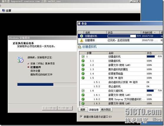Click green check icon for step 1.2
Viewport: 164px width, 126px height.
(83, 65)
